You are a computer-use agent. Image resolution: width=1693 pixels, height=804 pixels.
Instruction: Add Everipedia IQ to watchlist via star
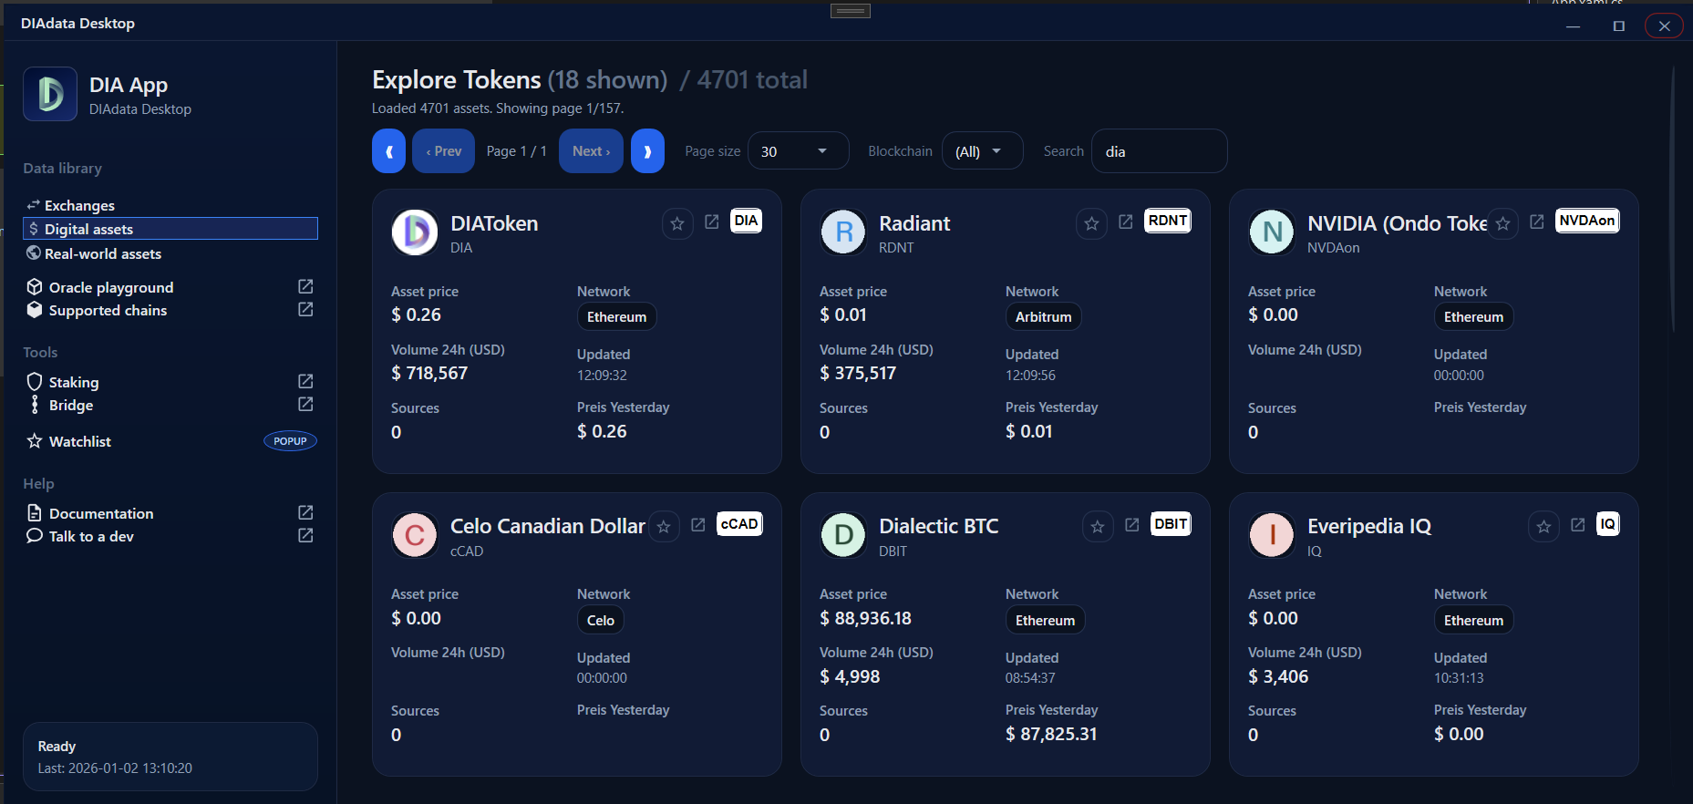click(x=1543, y=526)
